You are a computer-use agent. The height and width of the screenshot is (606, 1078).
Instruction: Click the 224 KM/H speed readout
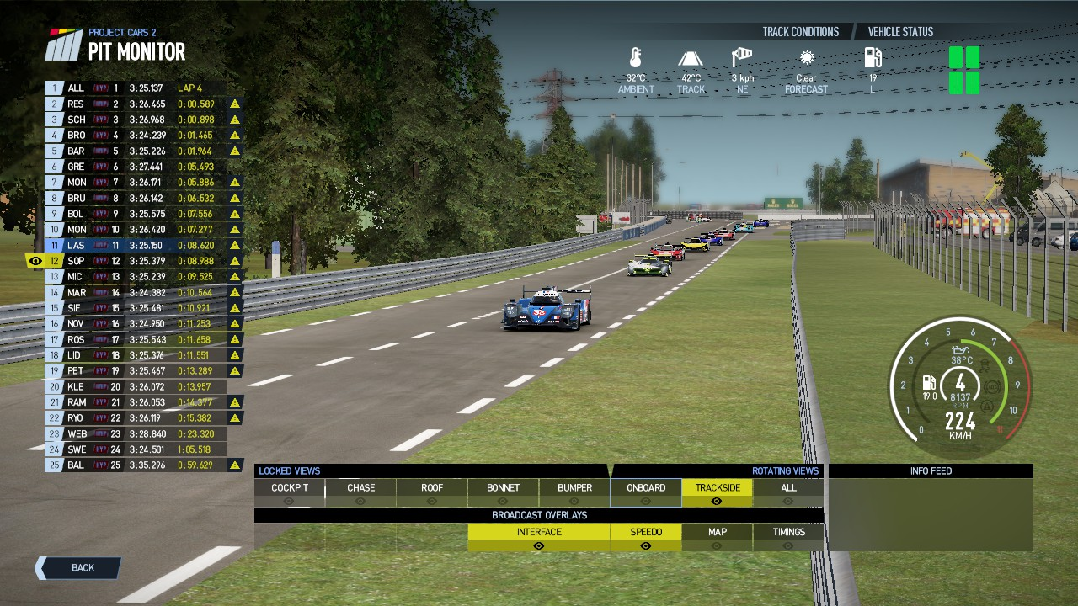(960, 425)
